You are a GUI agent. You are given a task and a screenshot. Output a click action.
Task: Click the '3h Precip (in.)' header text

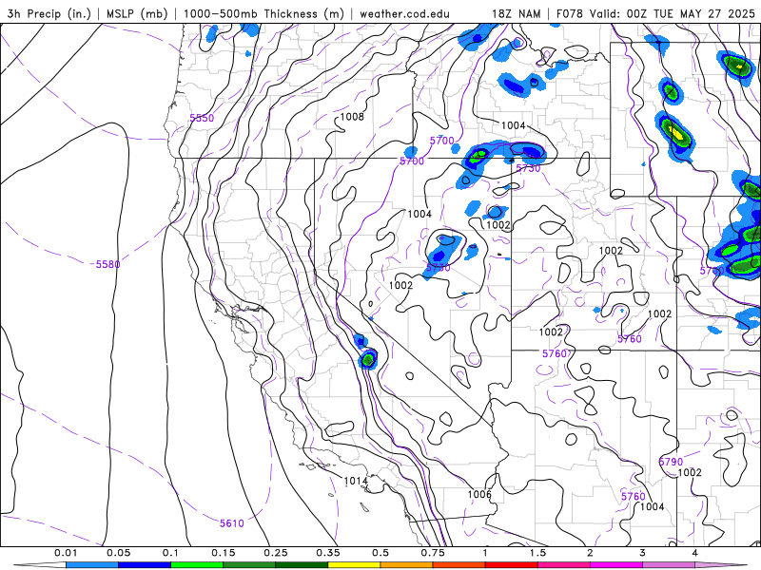(x=49, y=13)
